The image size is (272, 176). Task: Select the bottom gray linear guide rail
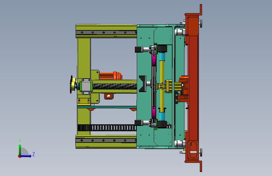pyautogui.click(x=106, y=140)
